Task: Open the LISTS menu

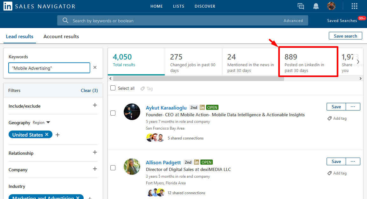Action: pos(179,6)
